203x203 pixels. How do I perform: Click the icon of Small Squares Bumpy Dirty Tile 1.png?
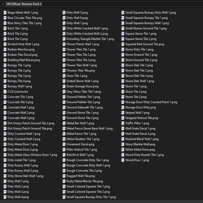coord(64,197)
